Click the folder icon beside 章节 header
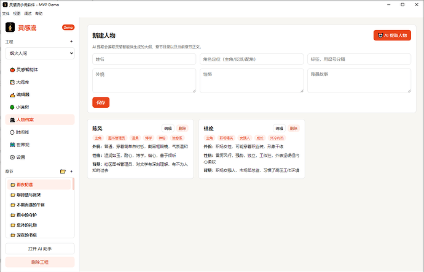Viewport: 424px width, 272px height. [63, 172]
